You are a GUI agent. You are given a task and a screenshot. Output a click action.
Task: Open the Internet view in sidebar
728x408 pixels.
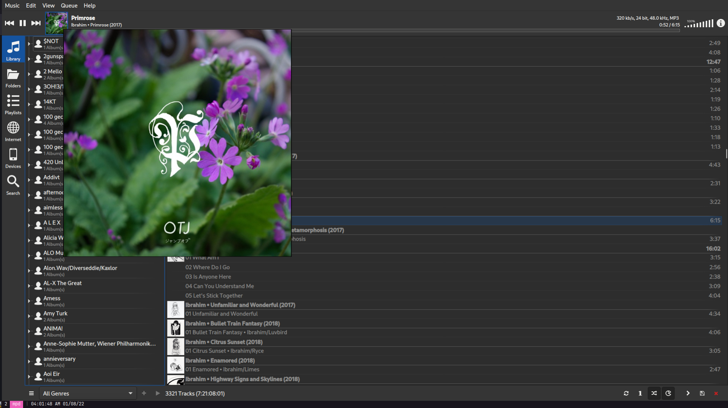(x=13, y=132)
